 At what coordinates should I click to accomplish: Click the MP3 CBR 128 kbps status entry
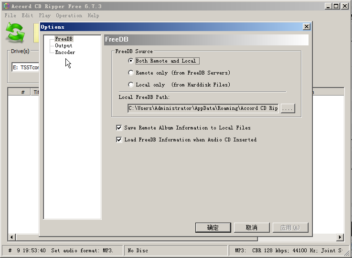(x=288, y=250)
